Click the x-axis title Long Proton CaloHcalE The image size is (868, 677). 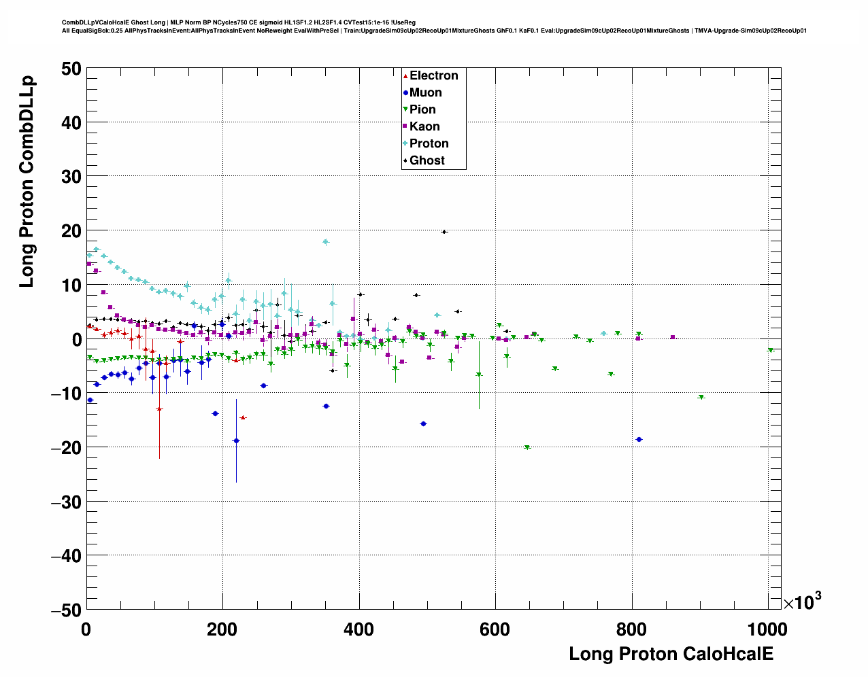tap(671, 654)
